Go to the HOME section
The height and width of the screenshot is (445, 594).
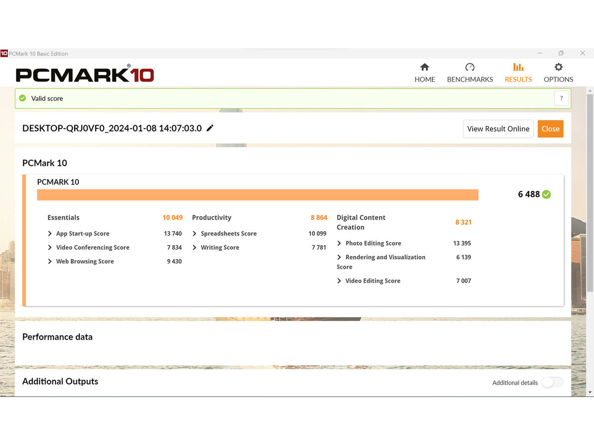(425, 73)
